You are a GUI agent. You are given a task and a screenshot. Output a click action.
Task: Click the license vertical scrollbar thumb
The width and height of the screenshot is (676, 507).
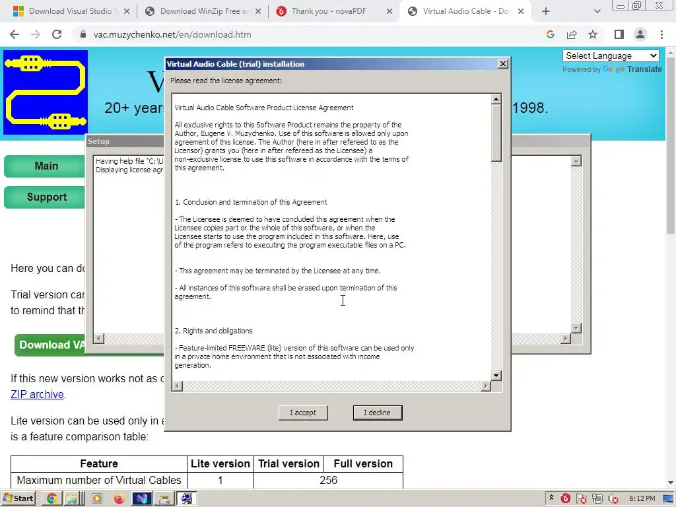click(496, 133)
